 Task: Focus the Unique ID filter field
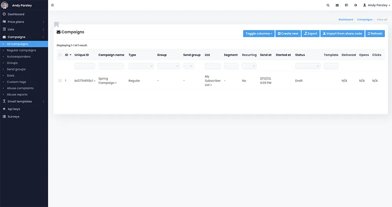[x=85, y=66]
